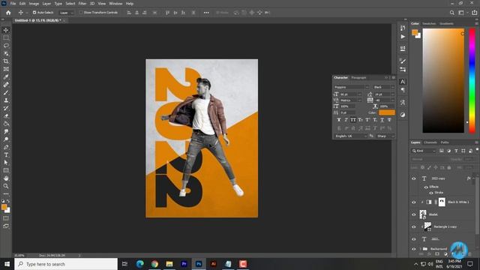Open the font style Black dropdown
Viewport: 480px width, 270px height.
(x=384, y=87)
